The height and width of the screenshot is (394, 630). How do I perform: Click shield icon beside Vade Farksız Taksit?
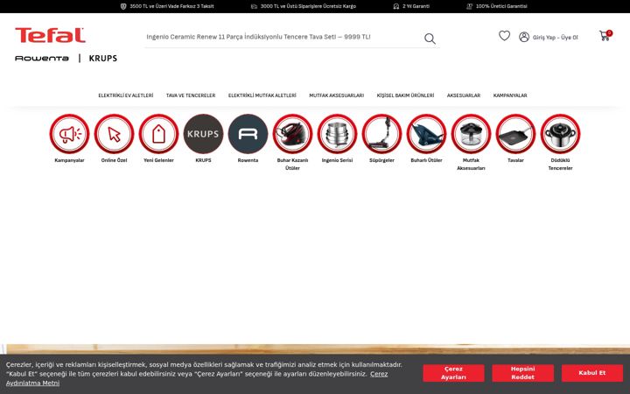[x=123, y=6]
